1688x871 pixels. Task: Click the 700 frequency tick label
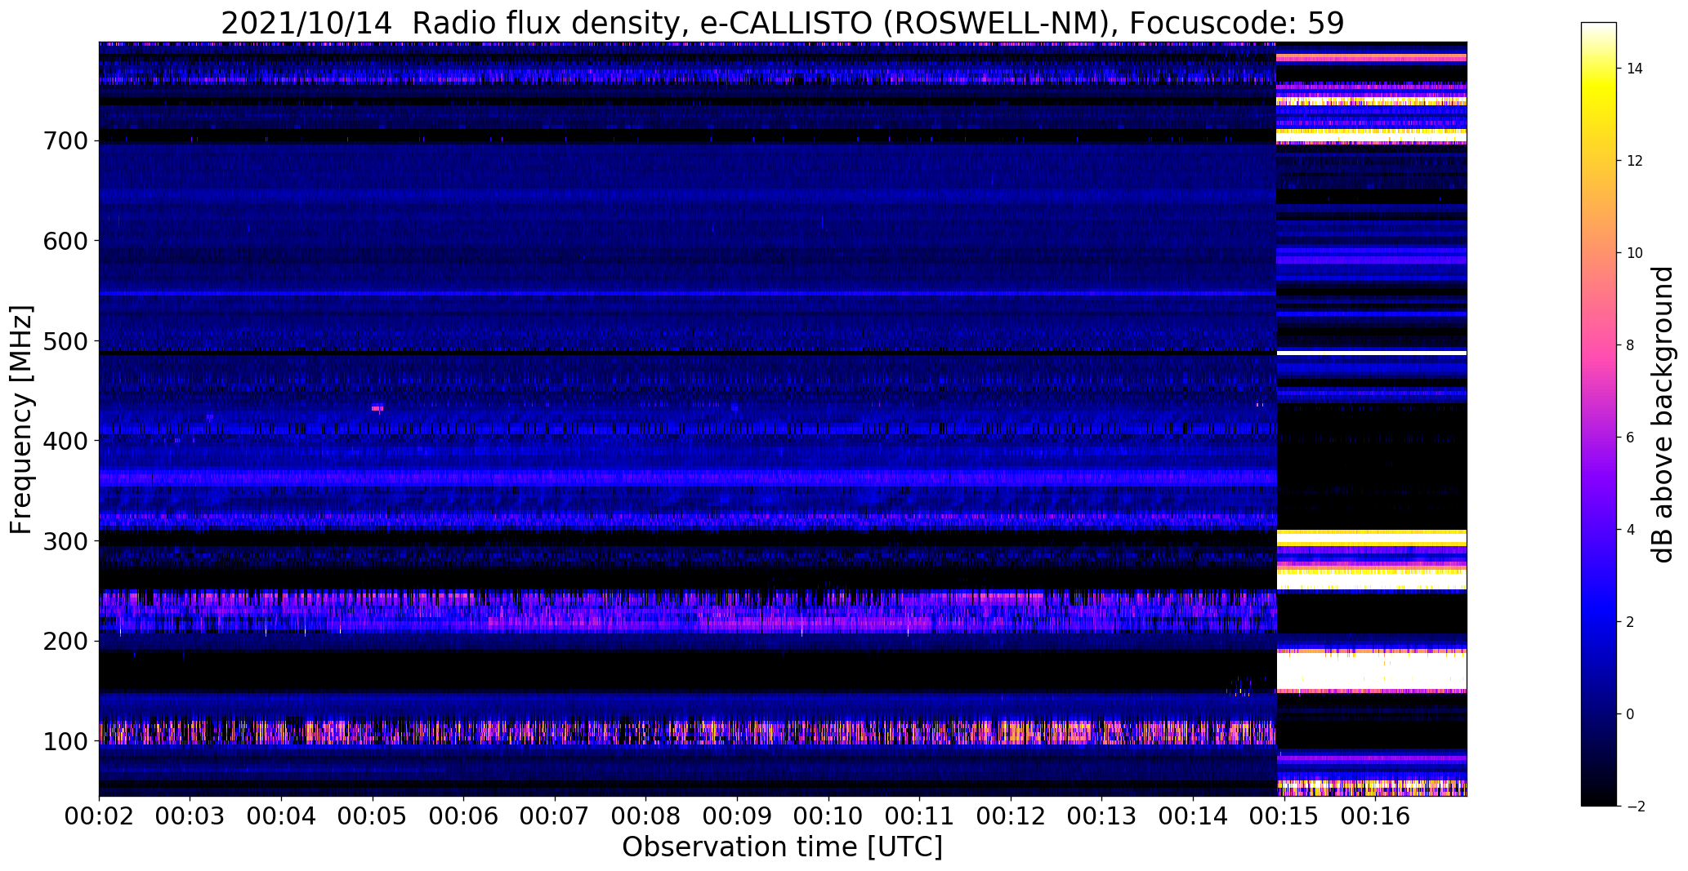click(65, 140)
